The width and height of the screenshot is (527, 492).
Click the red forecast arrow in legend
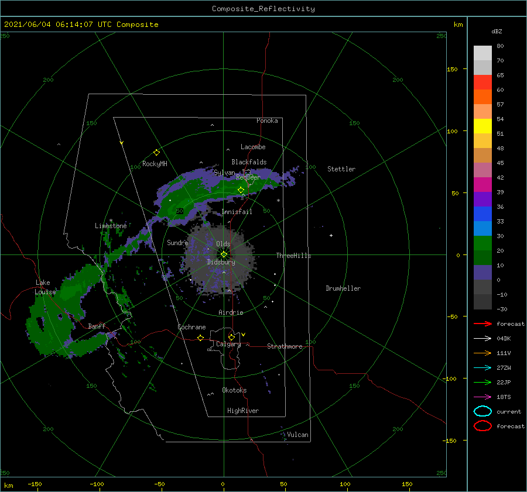click(x=482, y=324)
